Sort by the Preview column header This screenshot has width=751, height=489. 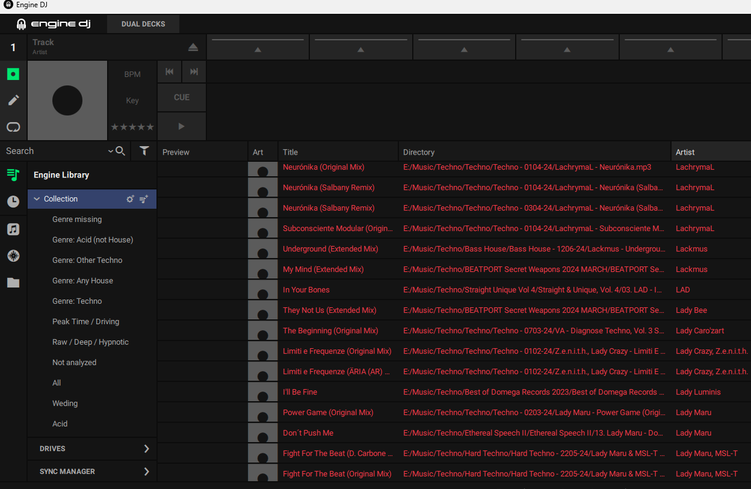click(x=203, y=152)
